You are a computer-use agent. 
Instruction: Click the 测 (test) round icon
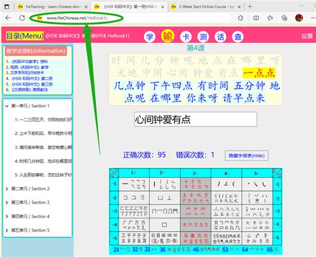203,37
